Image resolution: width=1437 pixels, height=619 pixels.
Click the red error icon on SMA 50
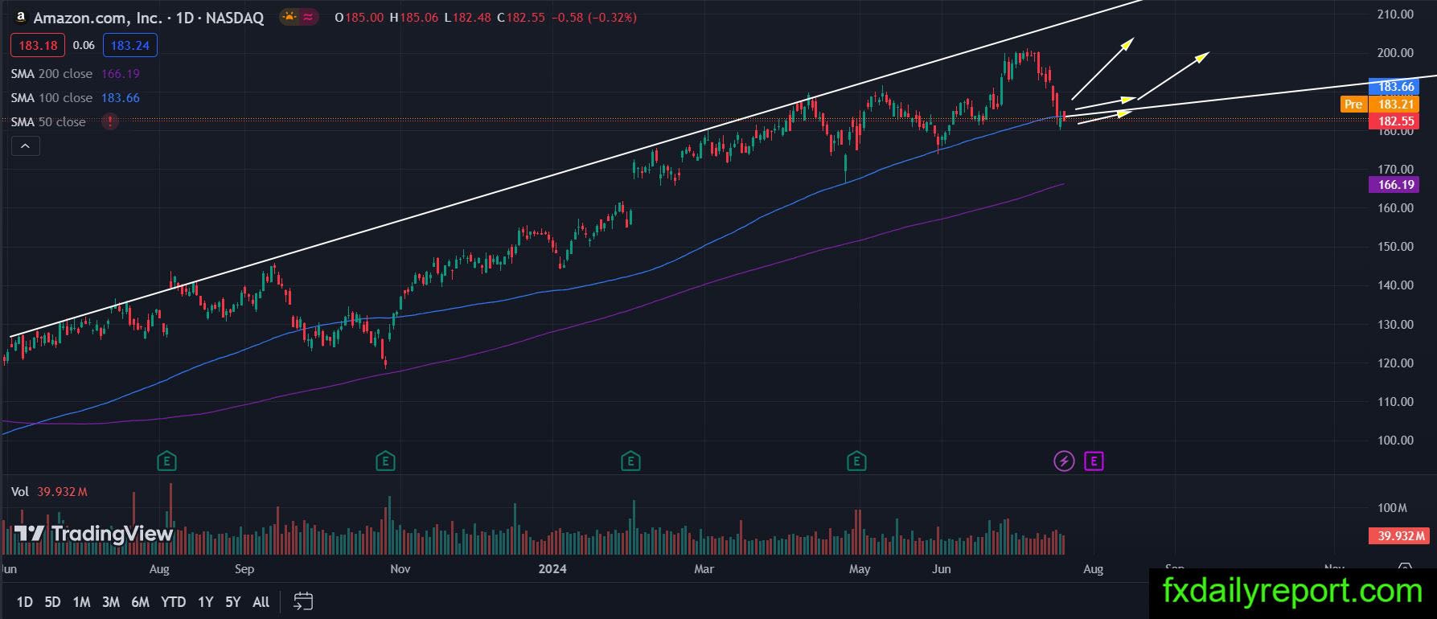110,122
